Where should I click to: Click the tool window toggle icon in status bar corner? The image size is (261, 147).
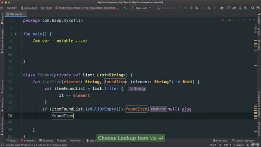[2, 145]
